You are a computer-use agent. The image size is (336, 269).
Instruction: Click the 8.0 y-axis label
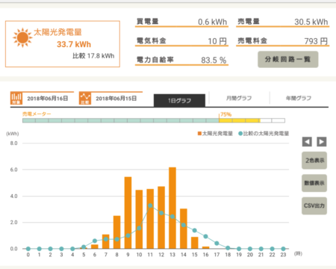click(14, 143)
